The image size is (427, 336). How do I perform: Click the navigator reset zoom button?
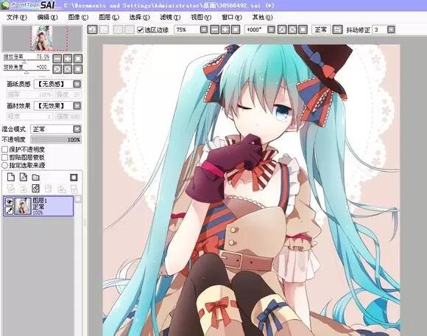coord(78,59)
